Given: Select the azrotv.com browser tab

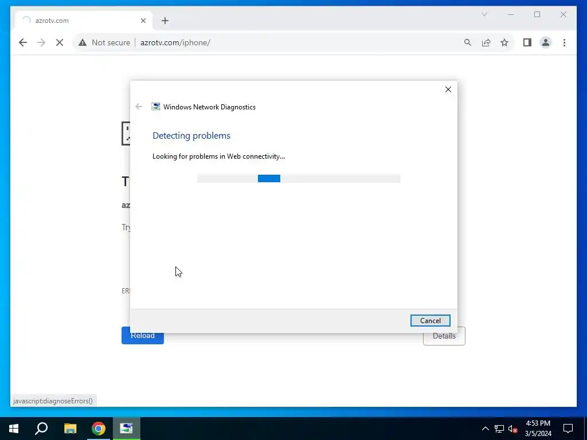Looking at the screenshot, I should [x=84, y=21].
